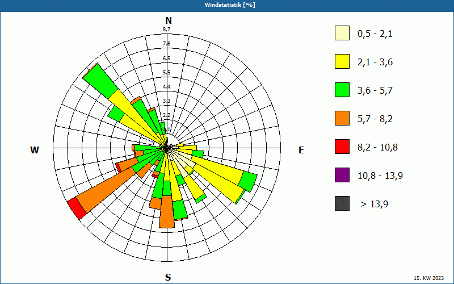Click the orange end of the south bar
The image size is (454, 284).
(167, 211)
